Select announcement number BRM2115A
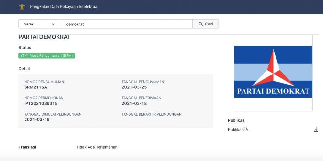 [x=36, y=87]
